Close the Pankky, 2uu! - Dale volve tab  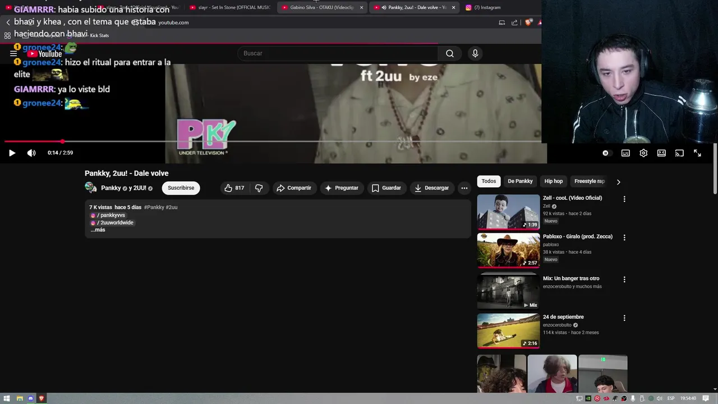coord(453,7)
